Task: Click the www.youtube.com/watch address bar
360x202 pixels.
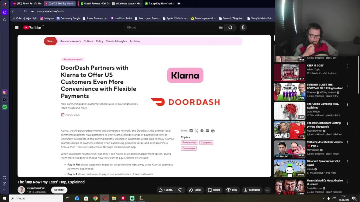Action: click(x=50, y=11)
